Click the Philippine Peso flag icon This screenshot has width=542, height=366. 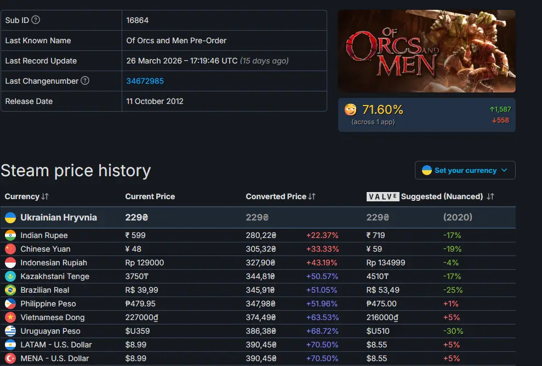pos(10,304)
